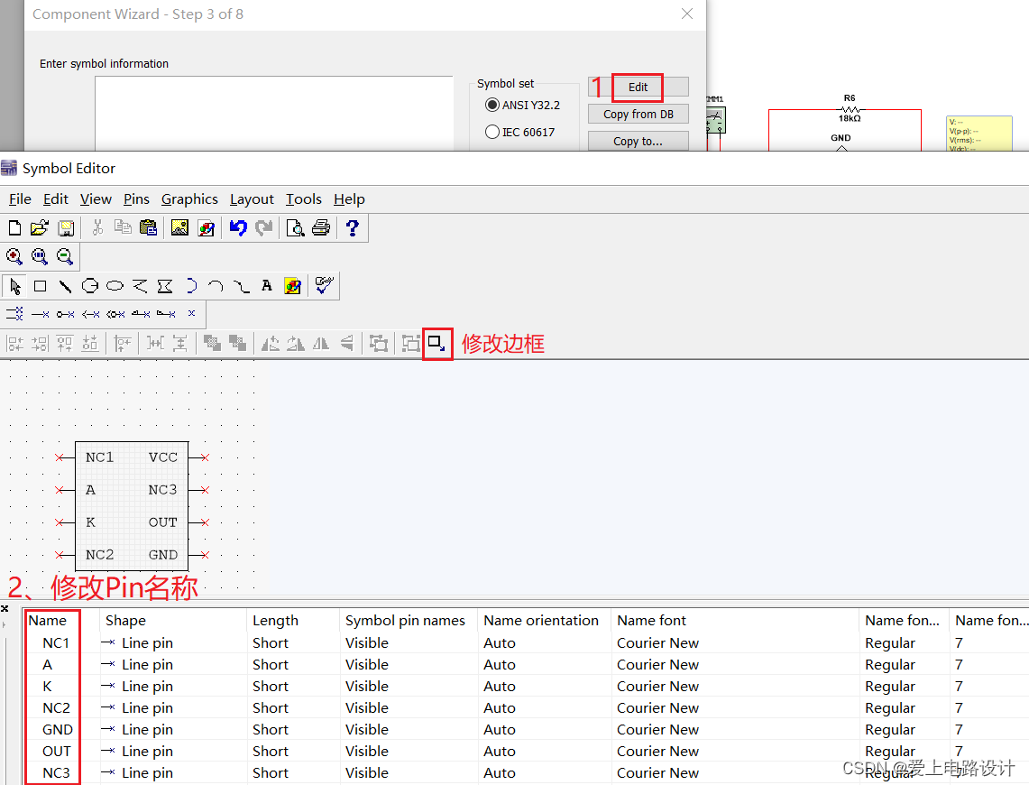Open the Layout menu
Image resolution: width=1029 pixels, height=785 pixels.
252,199
